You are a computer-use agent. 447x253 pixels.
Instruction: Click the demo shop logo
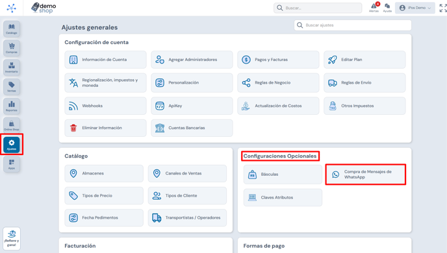click(x=44, y=8)
